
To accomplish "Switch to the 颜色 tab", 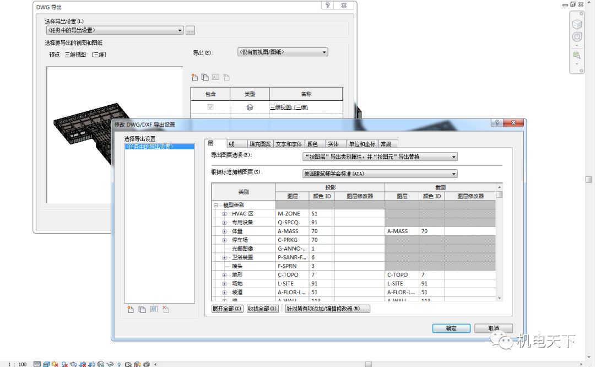I will tap(315, 144).
